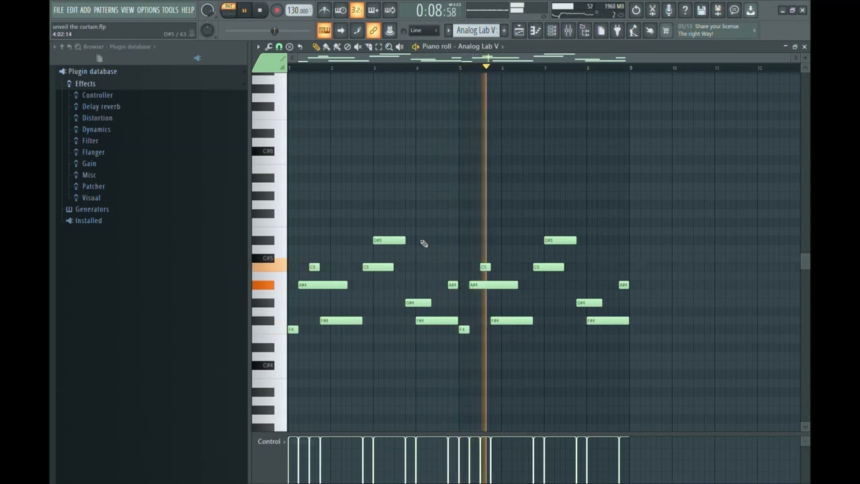Expand the Generators folder
The width and height of the screenshot is (860, 484).
click(x=91, y=209)
